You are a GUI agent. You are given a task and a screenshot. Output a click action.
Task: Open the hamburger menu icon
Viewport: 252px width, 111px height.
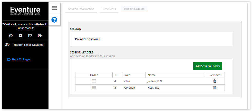click(x=54, y=8)
